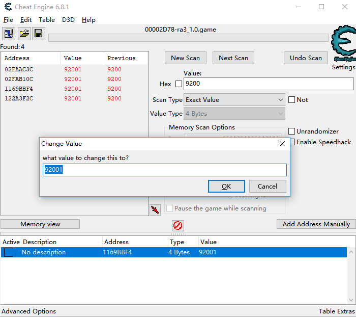Viewport: 356px width, 317px height.
Task: Click the Previous column header
Action: click(126, 58)
